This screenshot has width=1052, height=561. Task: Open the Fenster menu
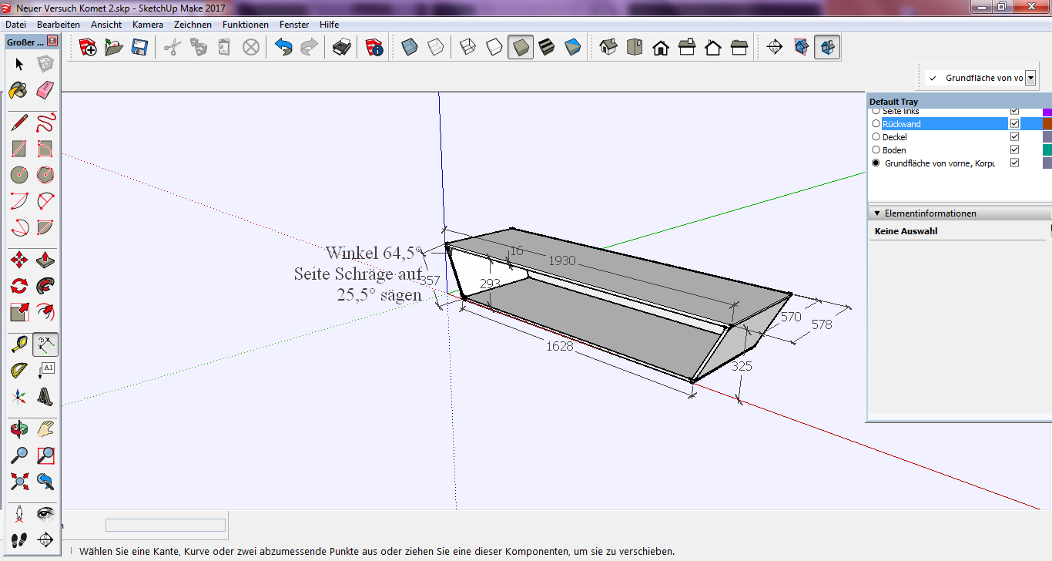pyautogui.click(x=294, y=25)
